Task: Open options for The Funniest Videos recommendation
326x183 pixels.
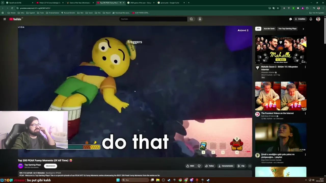Action: [305, 114]
